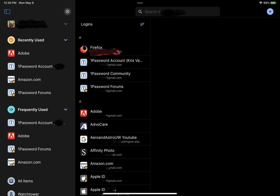Select All Items in sidebar
280x196 pixels.
tap(25, 181)
